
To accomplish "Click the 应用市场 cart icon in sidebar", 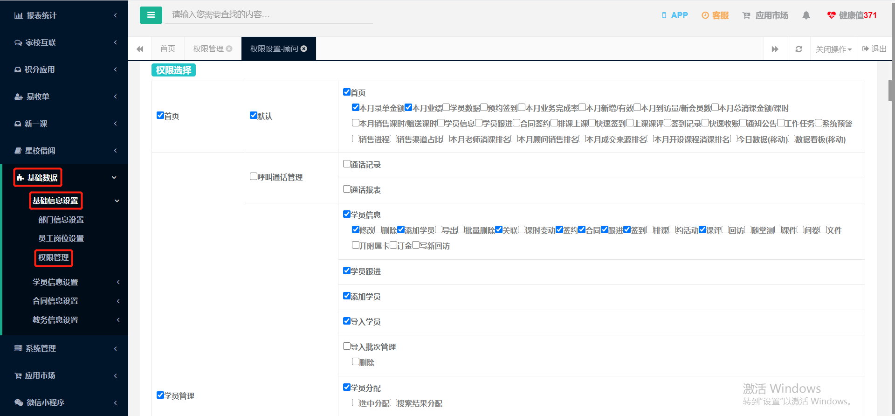I will (x=18, y=375).
